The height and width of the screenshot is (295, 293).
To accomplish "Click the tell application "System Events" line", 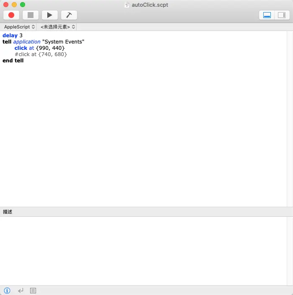I will coord(43,41).
